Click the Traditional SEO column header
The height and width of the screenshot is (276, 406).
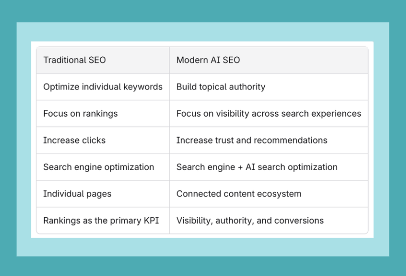pos(103,60)
